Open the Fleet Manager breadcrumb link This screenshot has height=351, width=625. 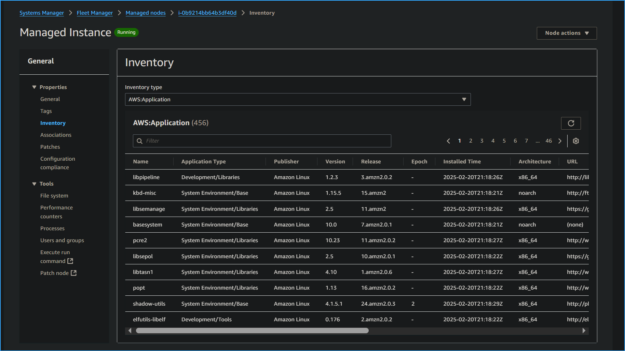(95, 13)
